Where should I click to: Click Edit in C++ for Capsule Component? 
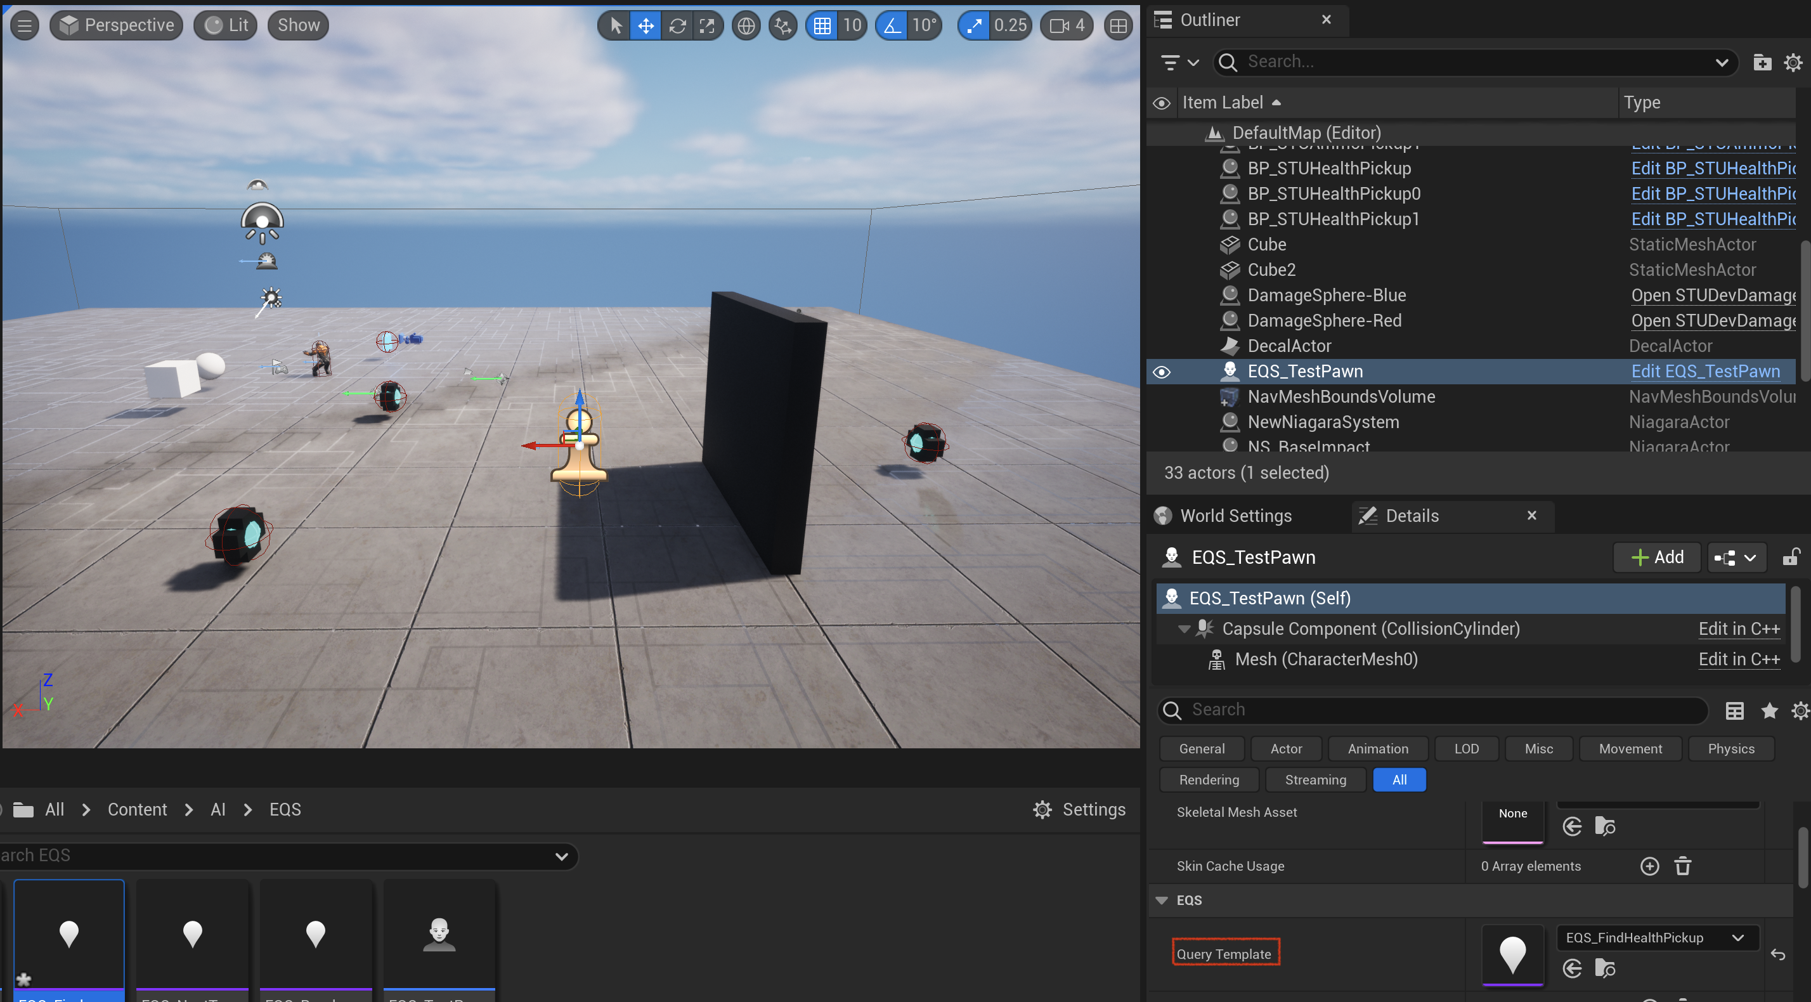1739,628
